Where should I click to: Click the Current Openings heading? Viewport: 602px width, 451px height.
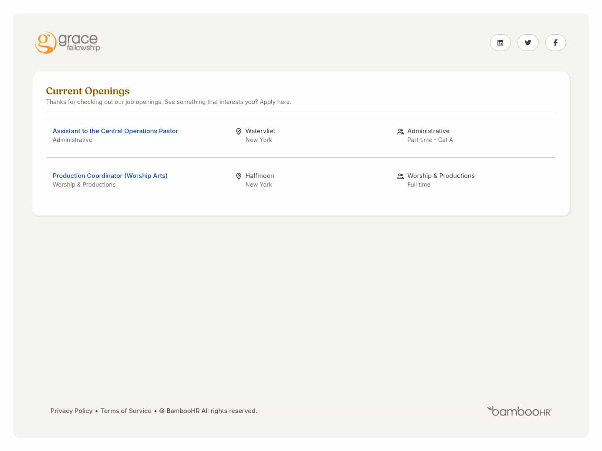88,91
